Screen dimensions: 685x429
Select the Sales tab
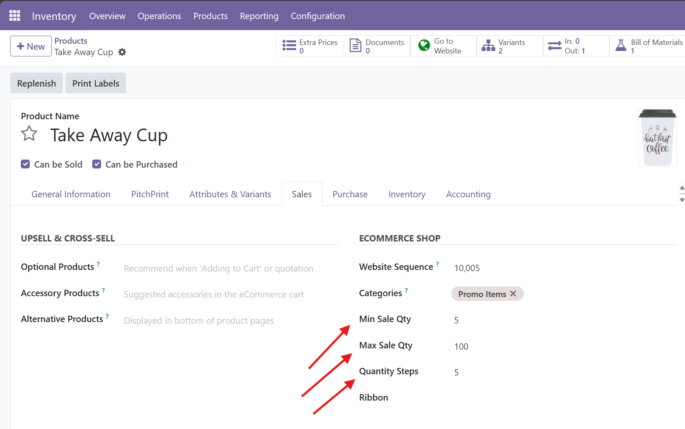[302, 194]
